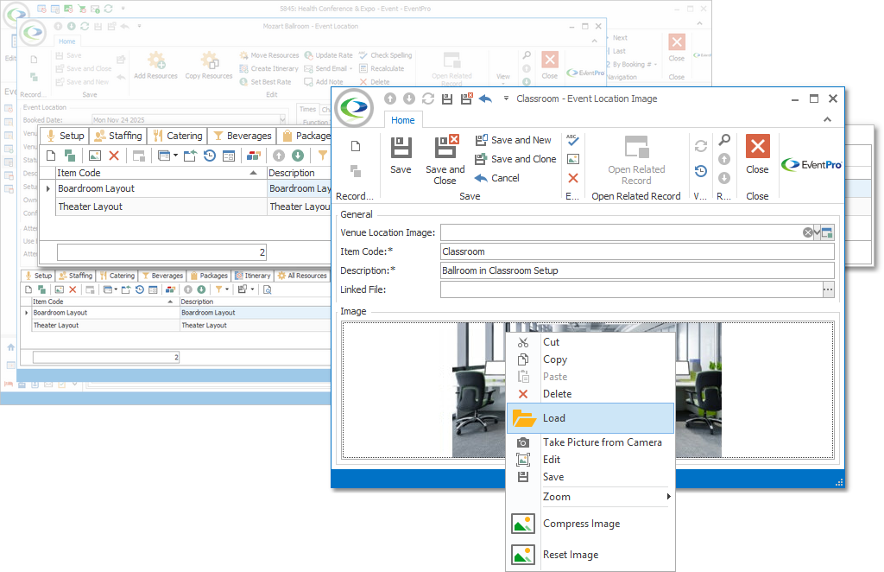The width and height of the screenshot is (884, 572).
Task: Open the Send Email dropdown in the Mozart Ballroom window
Action: pos(350,69)
